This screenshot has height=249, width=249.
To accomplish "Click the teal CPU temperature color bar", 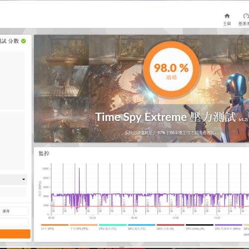I will (113, 225).
